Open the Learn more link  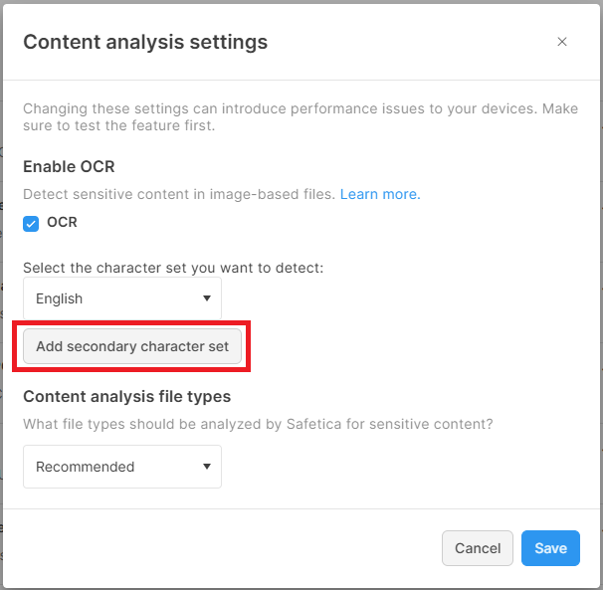(380, 194)
